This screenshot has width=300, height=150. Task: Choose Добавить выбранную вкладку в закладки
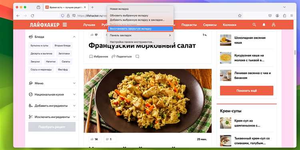[140, 20]
